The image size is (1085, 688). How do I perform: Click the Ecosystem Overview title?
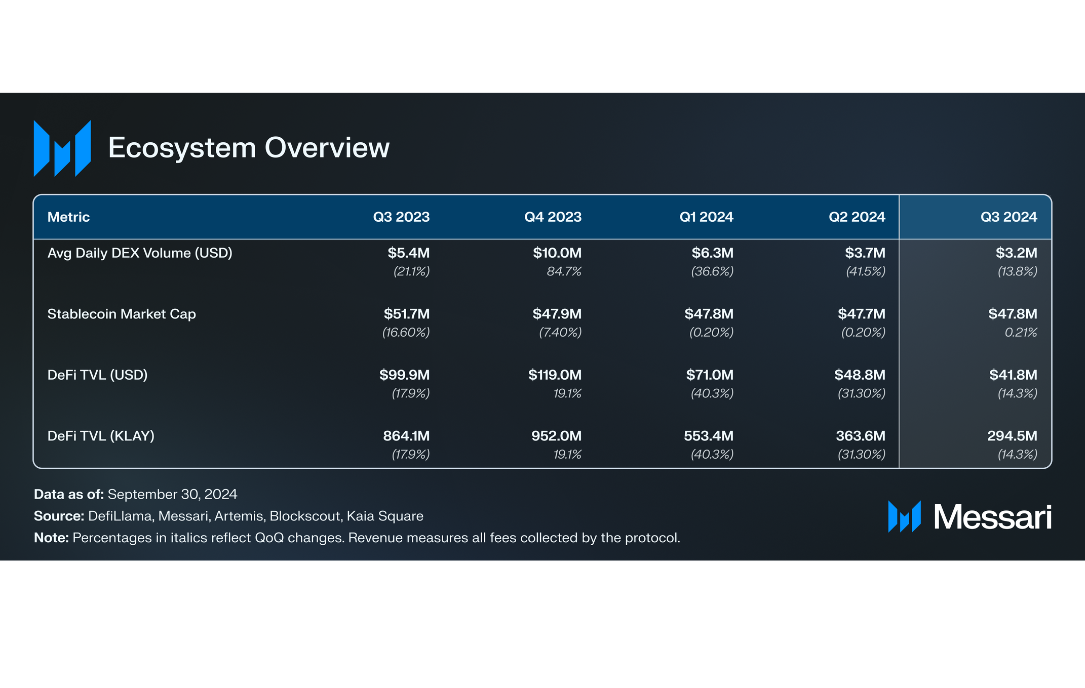(x=248, y=148)
